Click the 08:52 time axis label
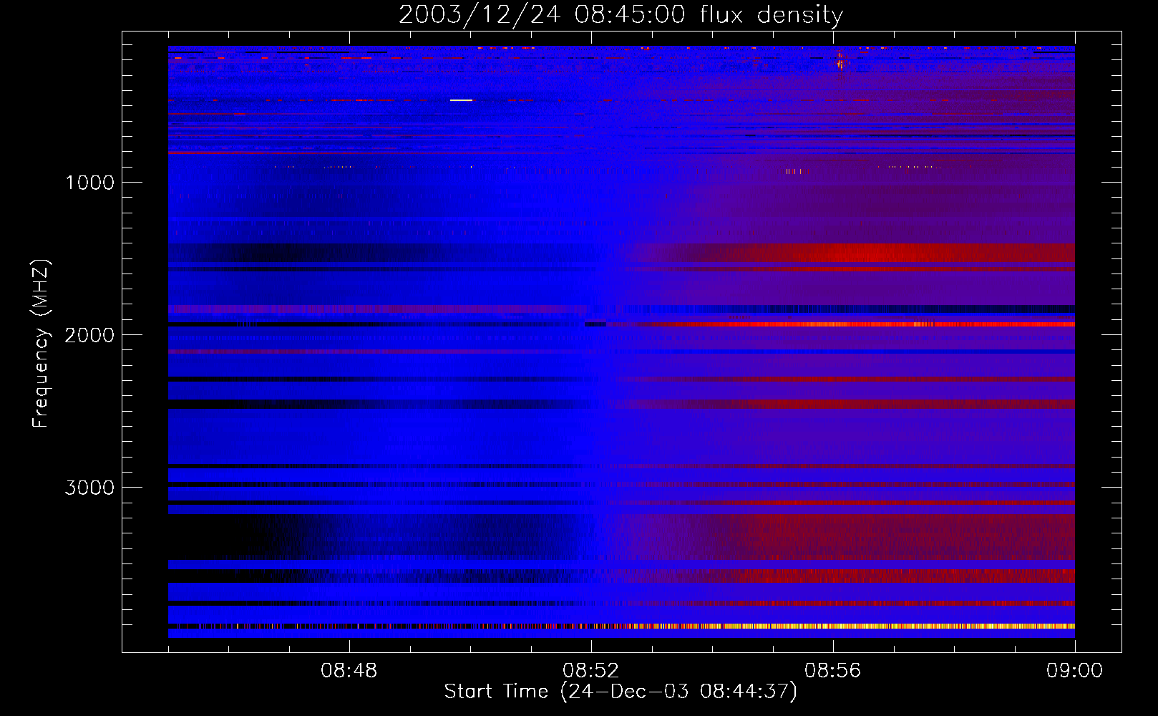The height and width of the screenshot is (716, 1158). pyautogui.click(x=590, y=671)
